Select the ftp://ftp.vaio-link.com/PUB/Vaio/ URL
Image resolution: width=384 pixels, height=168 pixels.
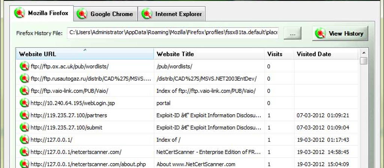[69, 91]
